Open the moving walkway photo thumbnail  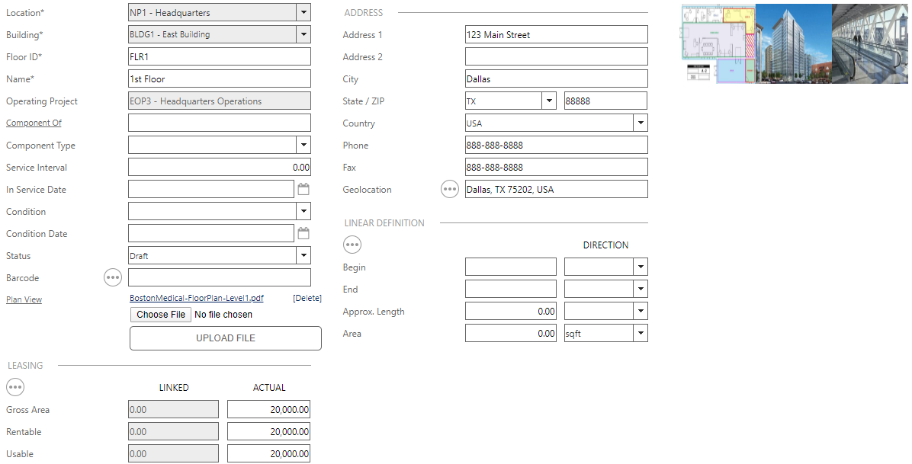pyautogui.click(x=870, y=43)
